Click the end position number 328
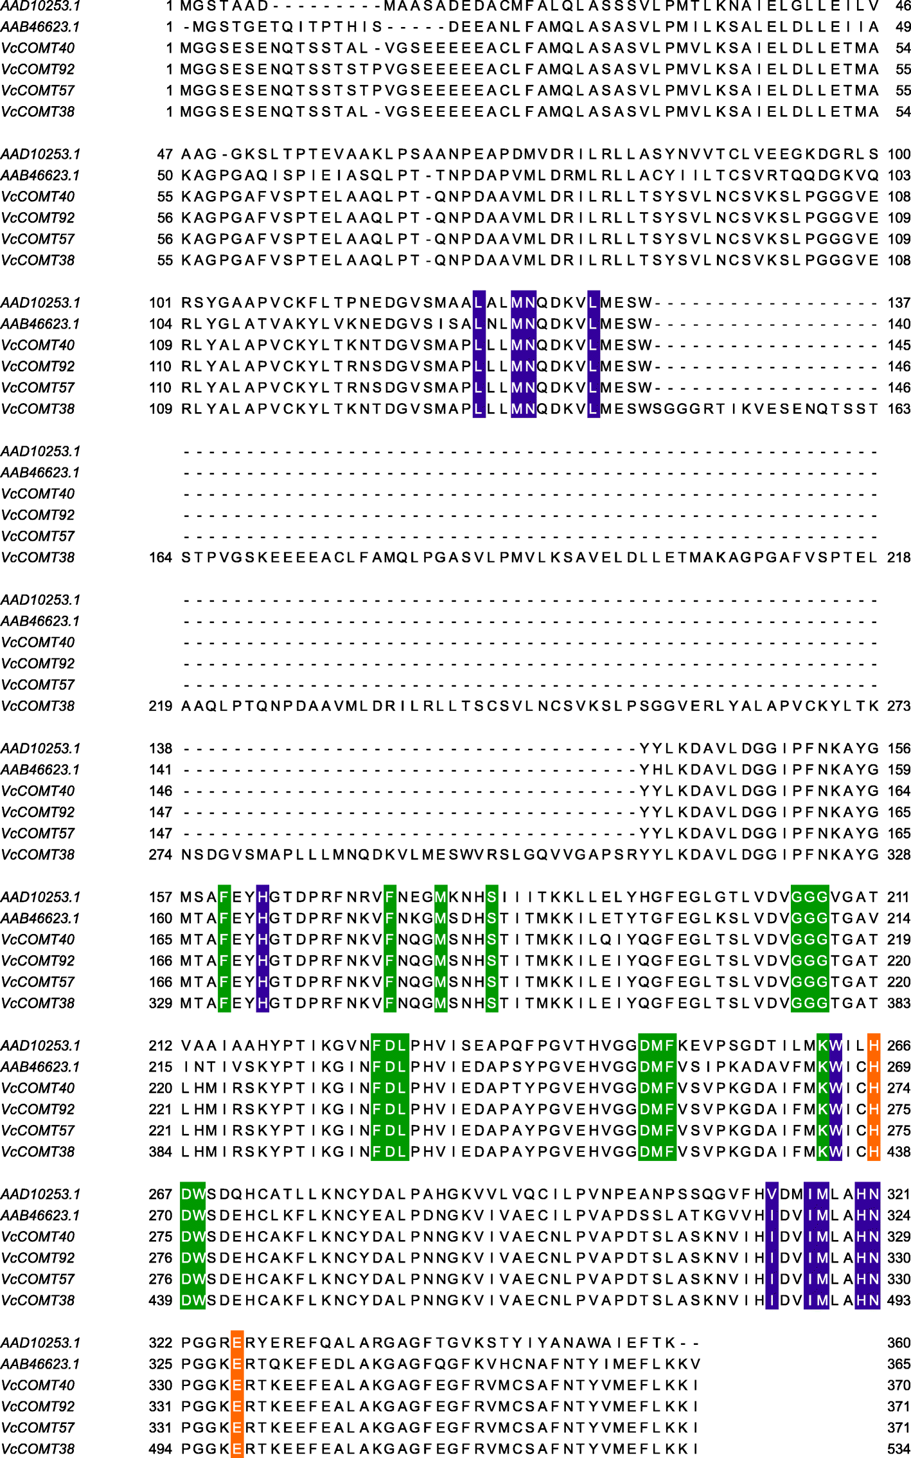The height and width of the screenshot is (1458, 911). 899,854
